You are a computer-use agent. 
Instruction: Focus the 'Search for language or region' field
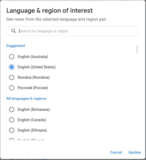coord(73,31)
